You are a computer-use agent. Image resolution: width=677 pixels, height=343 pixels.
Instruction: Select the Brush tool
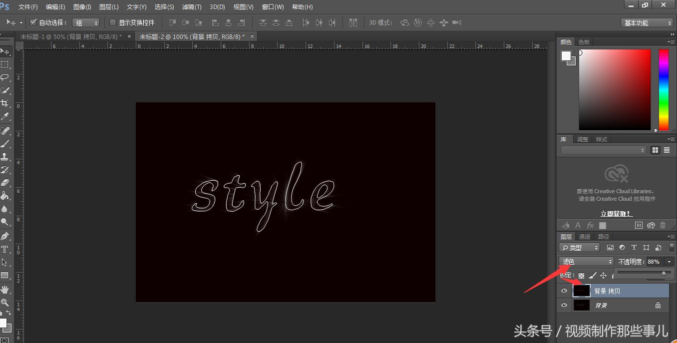pos(6,144)
